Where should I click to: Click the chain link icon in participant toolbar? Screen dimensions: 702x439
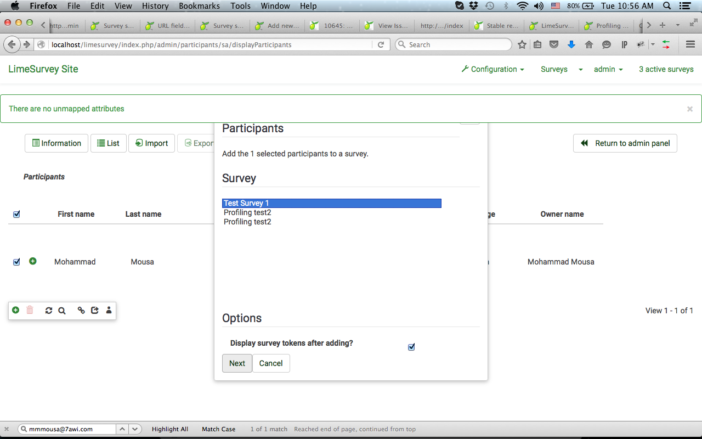coord(81,311)
